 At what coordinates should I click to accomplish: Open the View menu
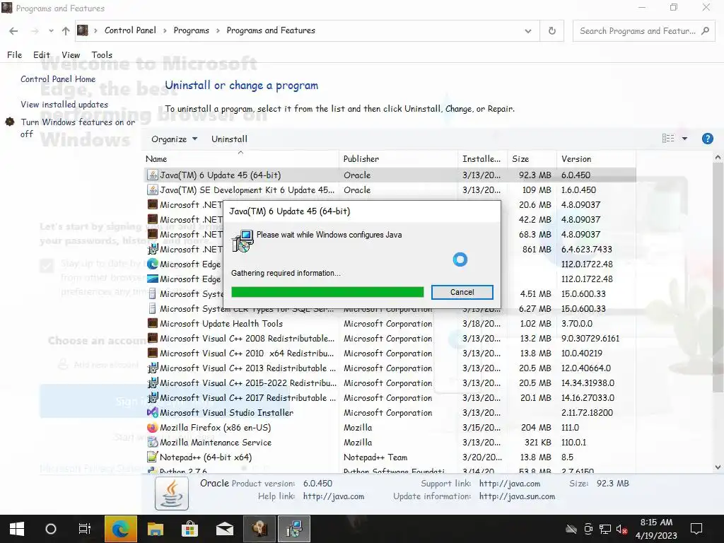tap(71, 55)
